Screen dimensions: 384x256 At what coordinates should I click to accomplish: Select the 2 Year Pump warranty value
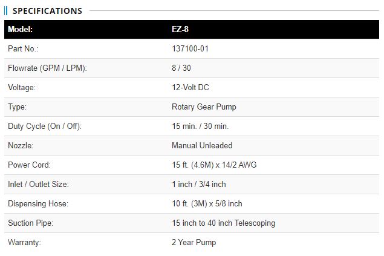coord(194,242)
